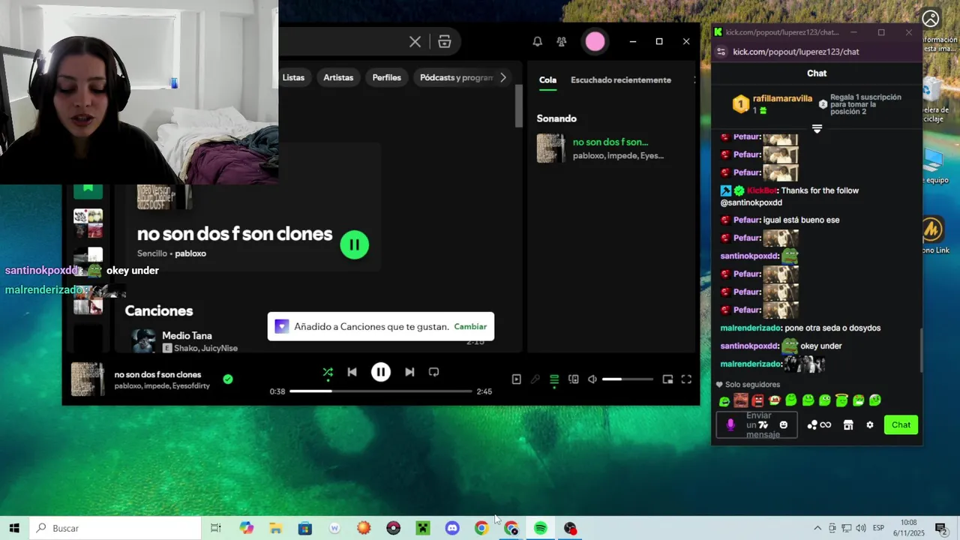
Task: Open the pabloxo artist link under title
Action: (190, 253)
